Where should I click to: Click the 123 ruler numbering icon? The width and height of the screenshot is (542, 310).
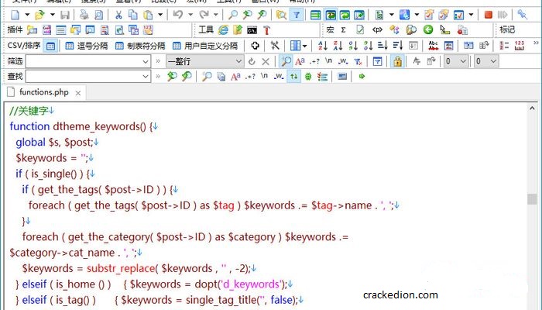(520, 45)
